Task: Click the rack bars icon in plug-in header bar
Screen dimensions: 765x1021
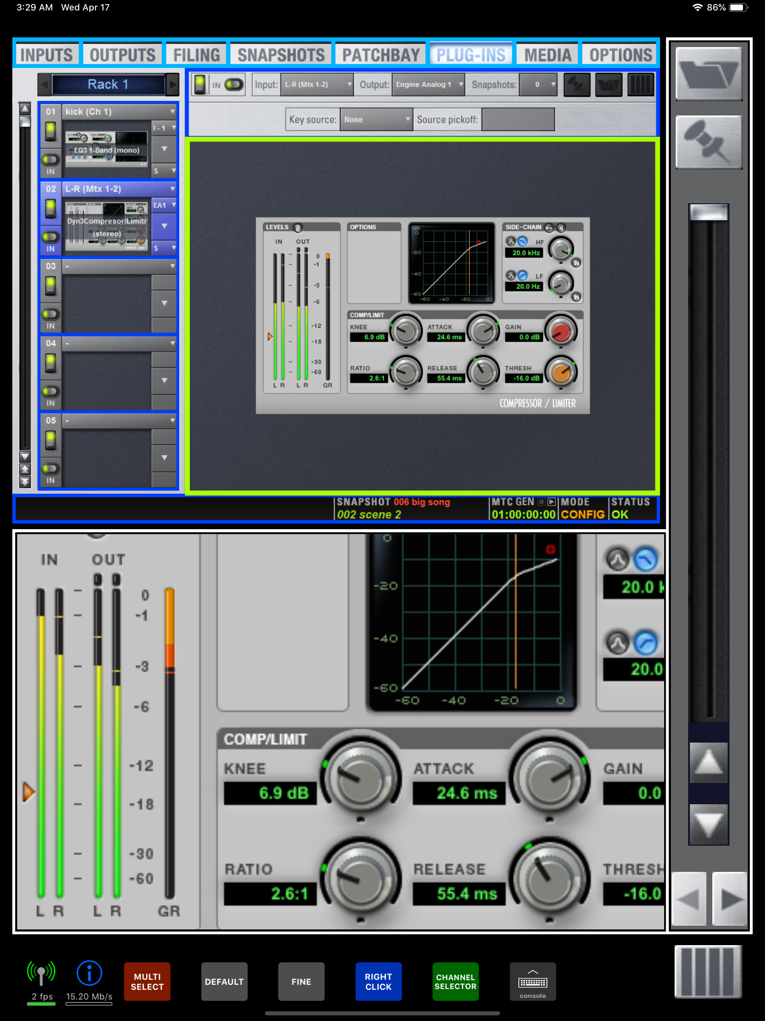Action: (640, 84)
